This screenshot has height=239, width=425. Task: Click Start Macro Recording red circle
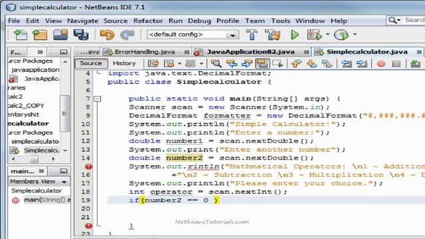pos(381,64)
